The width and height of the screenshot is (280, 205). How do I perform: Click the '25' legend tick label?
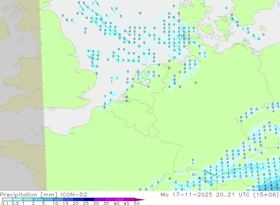(x=86, y=203)
